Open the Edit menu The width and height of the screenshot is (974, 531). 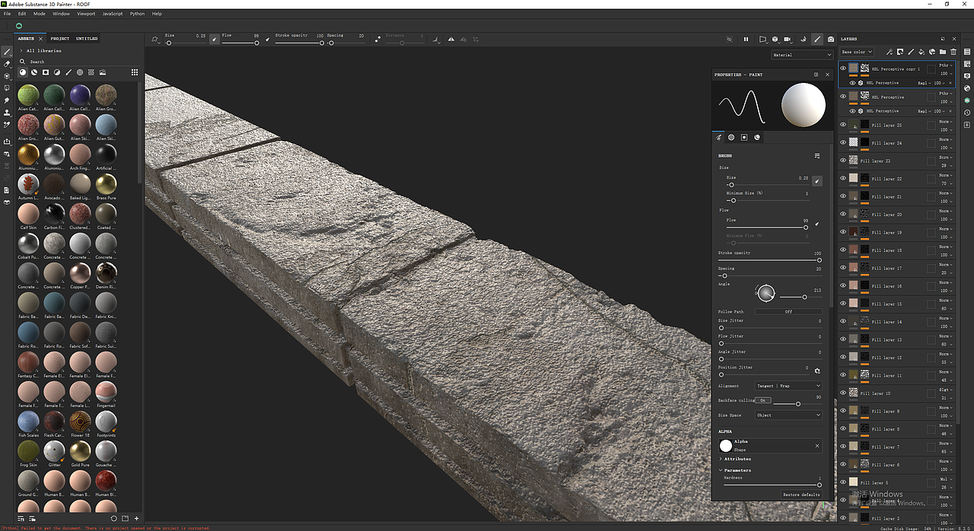[x=22, y=14]
